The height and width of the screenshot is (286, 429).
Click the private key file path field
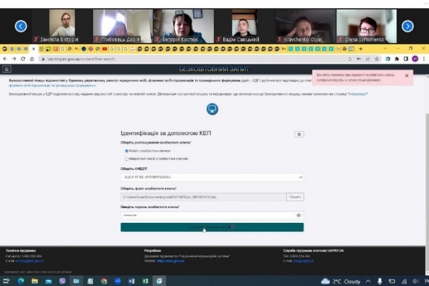point(204,197)
